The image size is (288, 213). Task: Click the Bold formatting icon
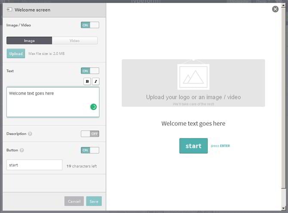(x=87, y=81)
